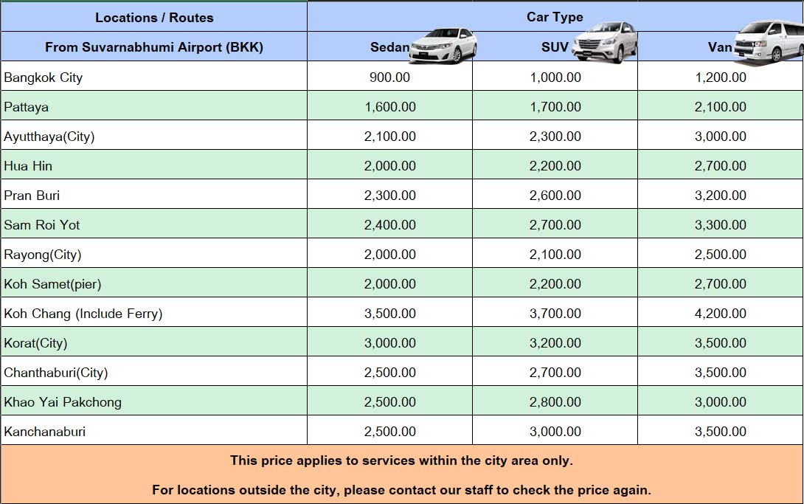The width and height of the screenshot is (804, 504).
Task: Click Khao Yai Pakchong SUV price 2,800.00
Action: (x=555, y=402)
